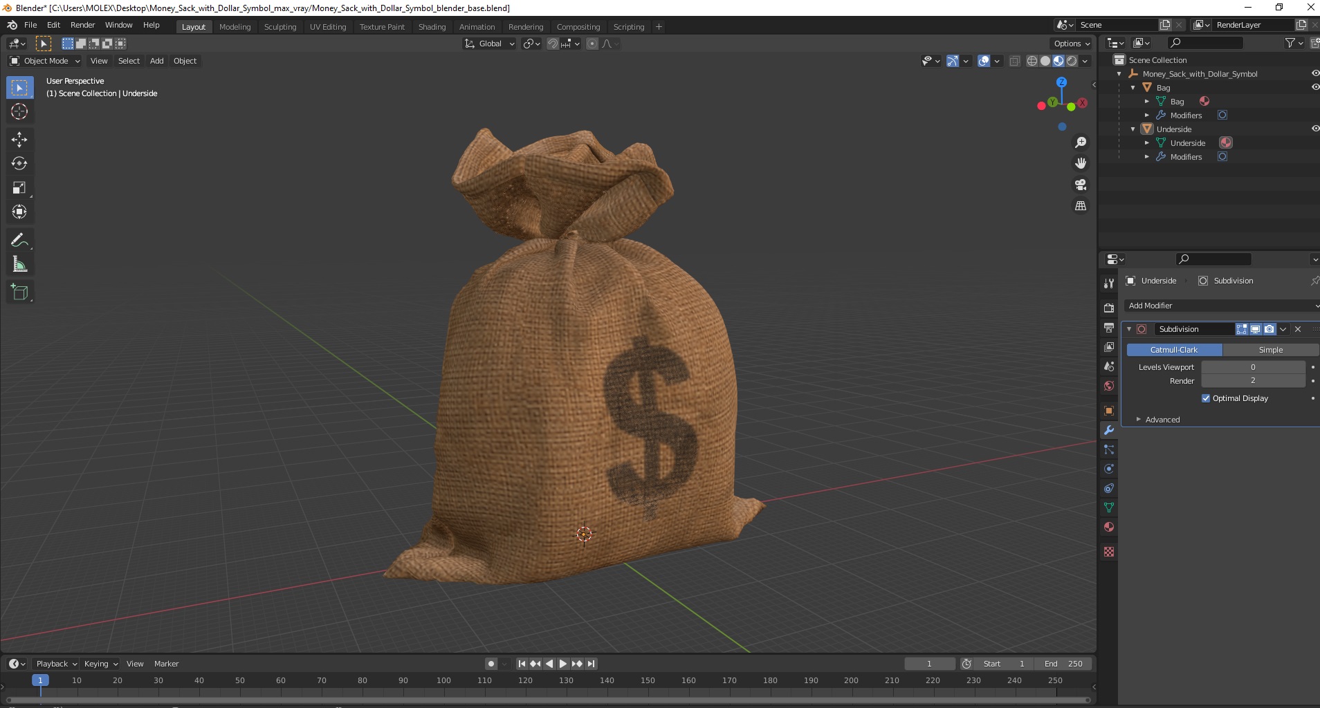
Task: Open the Tool properties tab
Action: coord(1109,283)
